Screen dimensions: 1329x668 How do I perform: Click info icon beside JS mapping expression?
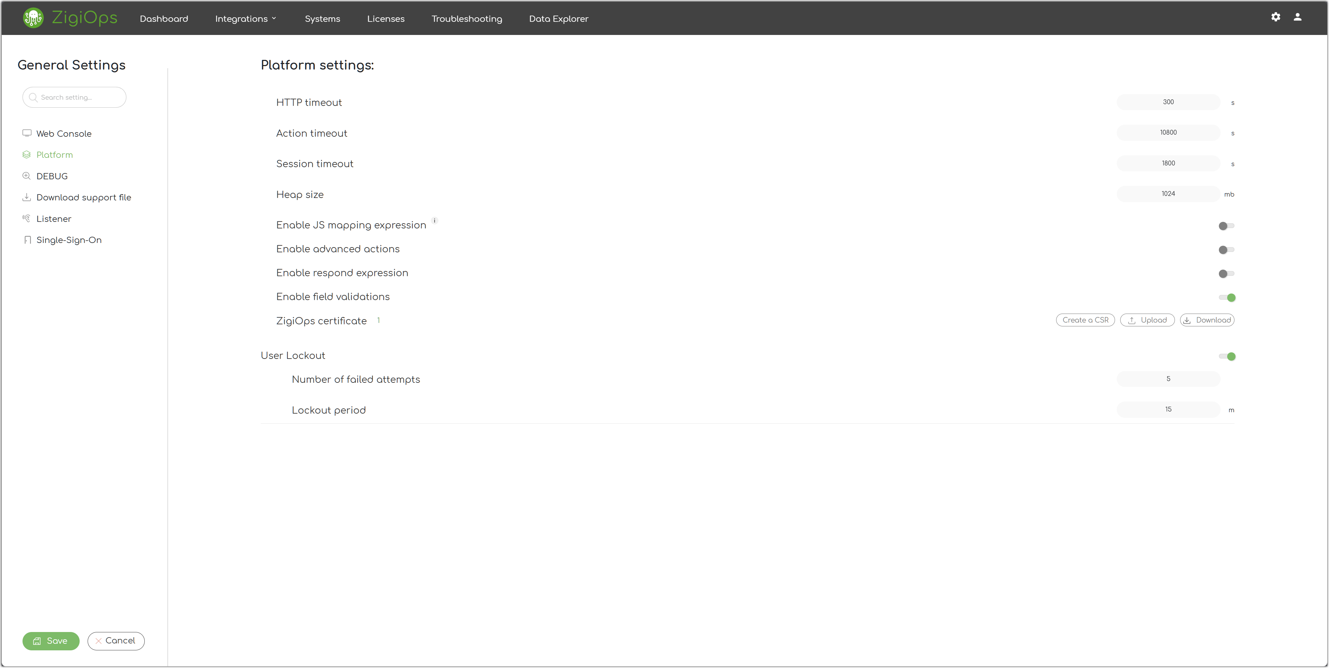click(435, 221)
